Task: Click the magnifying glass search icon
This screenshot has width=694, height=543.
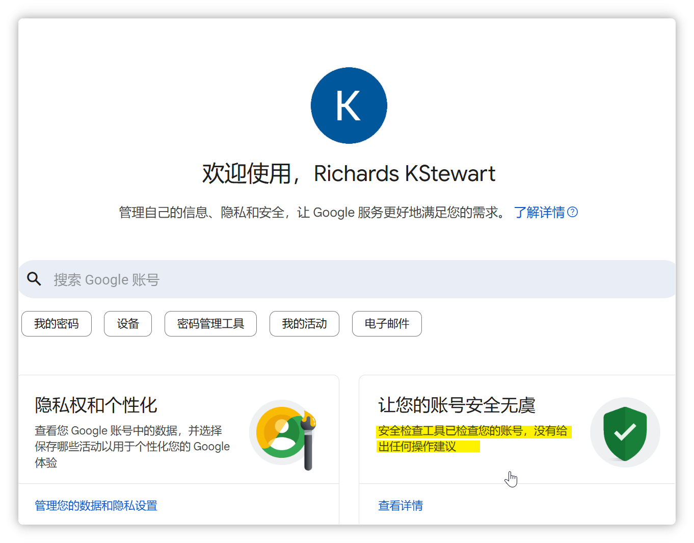Action: pos(34,279)
